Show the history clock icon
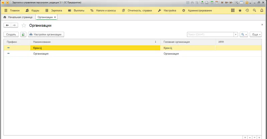267x139 pixels. click(x=247, y=10)
